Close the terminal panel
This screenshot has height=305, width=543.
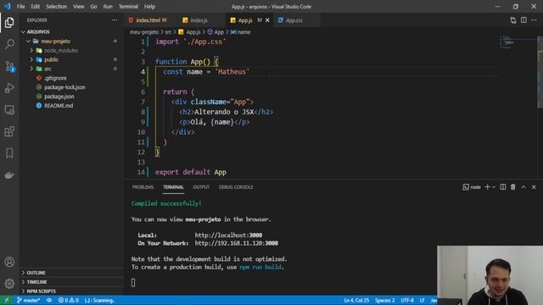pyautogui.click(x=534, y=186)
